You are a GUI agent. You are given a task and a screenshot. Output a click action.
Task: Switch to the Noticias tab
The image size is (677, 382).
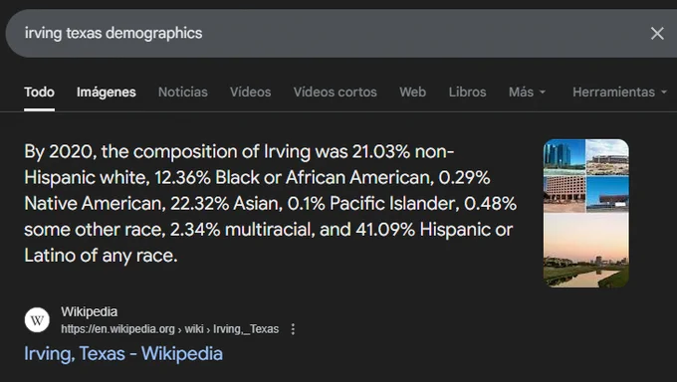[182, 92]
